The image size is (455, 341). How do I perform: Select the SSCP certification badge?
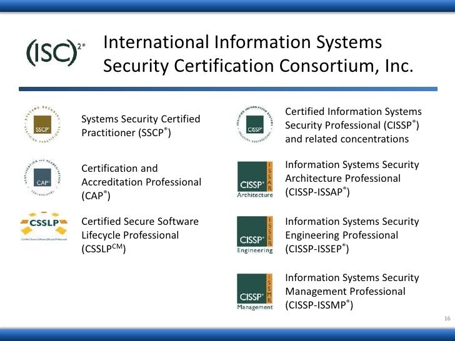[x=42, y=124]
